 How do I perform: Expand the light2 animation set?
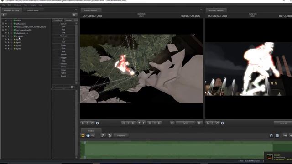[x=9, y=42]
